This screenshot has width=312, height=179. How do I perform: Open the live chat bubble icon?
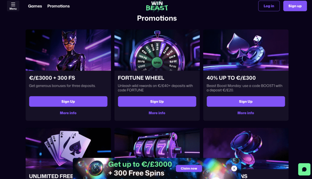click(304, 169)
